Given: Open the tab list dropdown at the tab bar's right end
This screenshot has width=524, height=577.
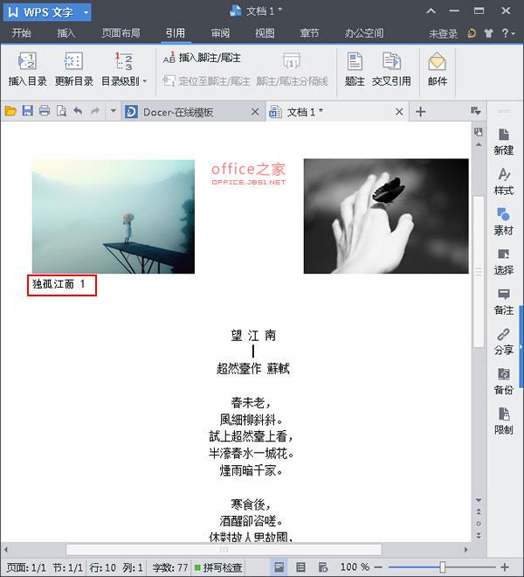Looking at the screenshot, I should [475, 111].
